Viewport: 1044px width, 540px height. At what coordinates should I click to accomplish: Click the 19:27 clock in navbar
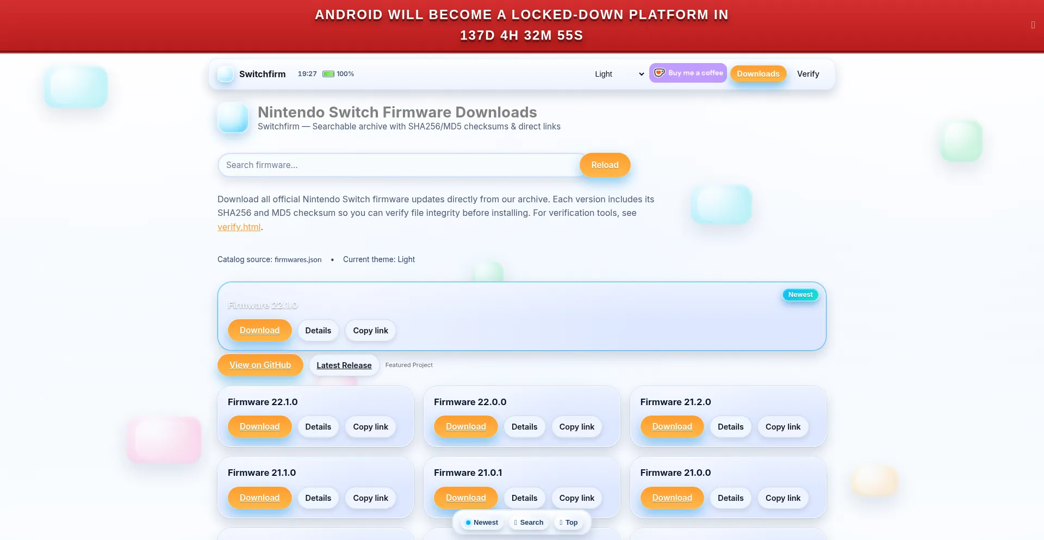(x=307, y=74)
